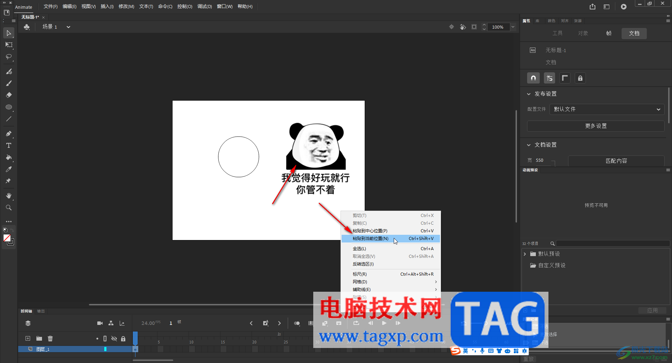Select the Pen tool

[9, 134]
